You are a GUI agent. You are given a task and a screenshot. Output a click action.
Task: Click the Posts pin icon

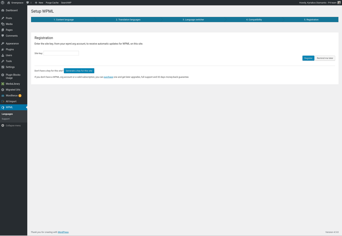pyautogui.click(x=3, y=18)
